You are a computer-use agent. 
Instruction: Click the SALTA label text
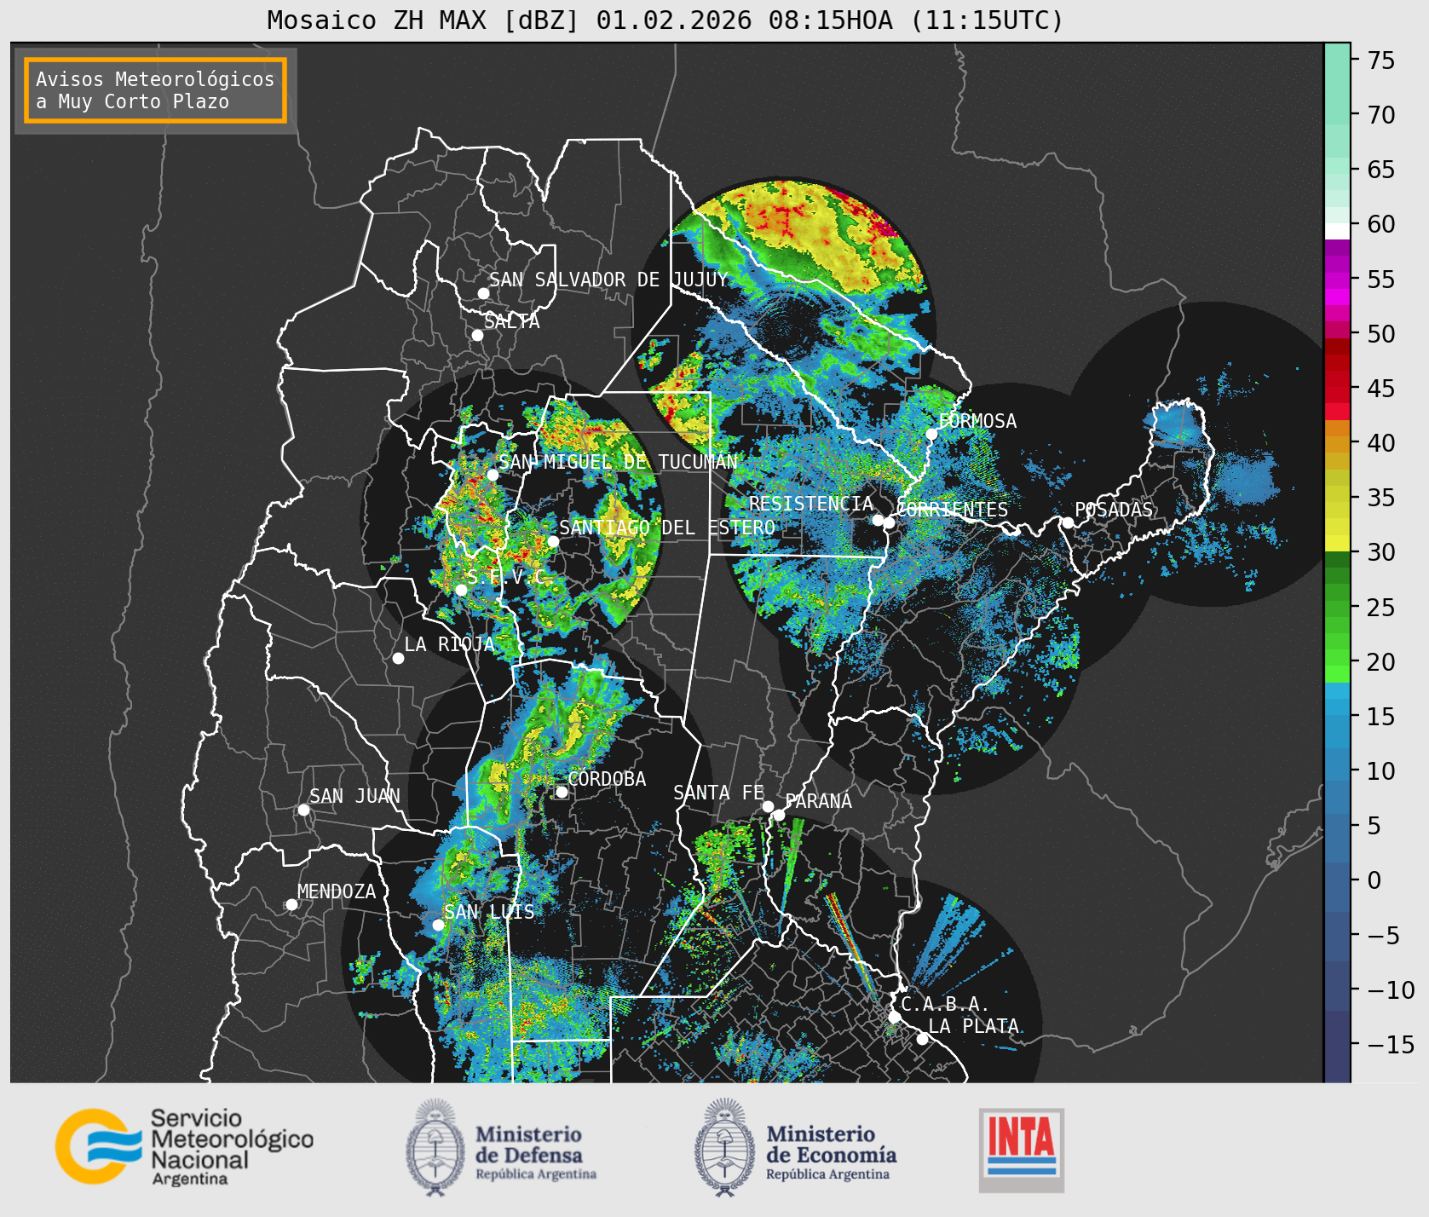point(512,321)
